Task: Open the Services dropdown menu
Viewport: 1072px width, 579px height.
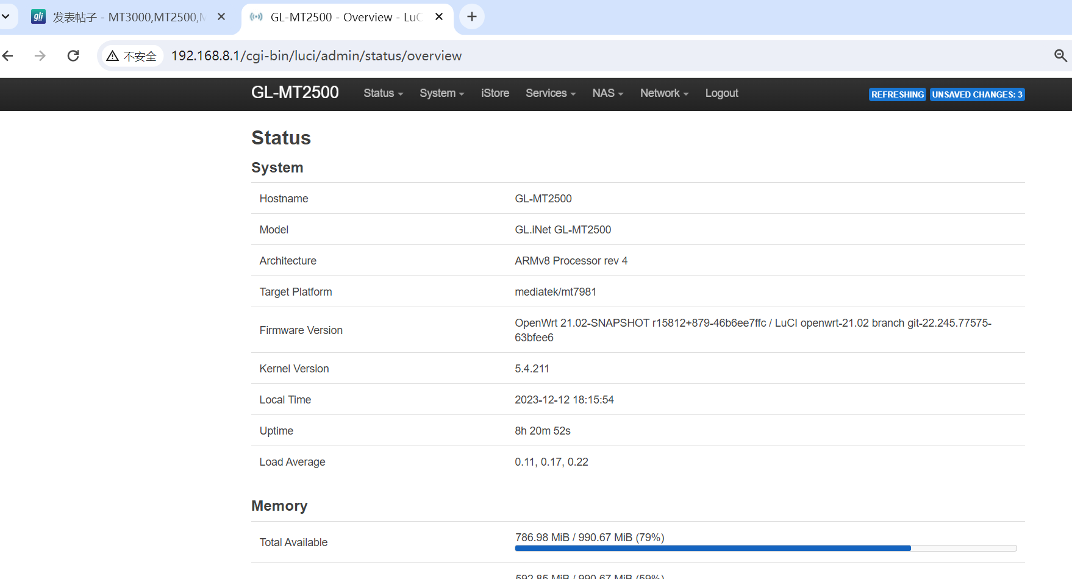Action: (x=550, y=93)
